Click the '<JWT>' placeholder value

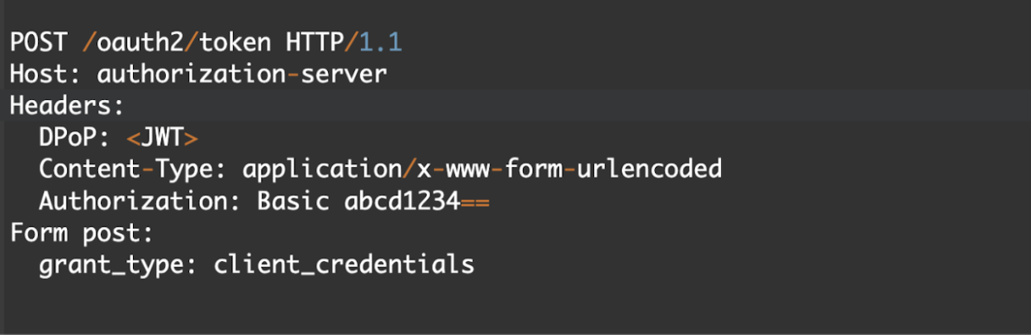(162, 138)
